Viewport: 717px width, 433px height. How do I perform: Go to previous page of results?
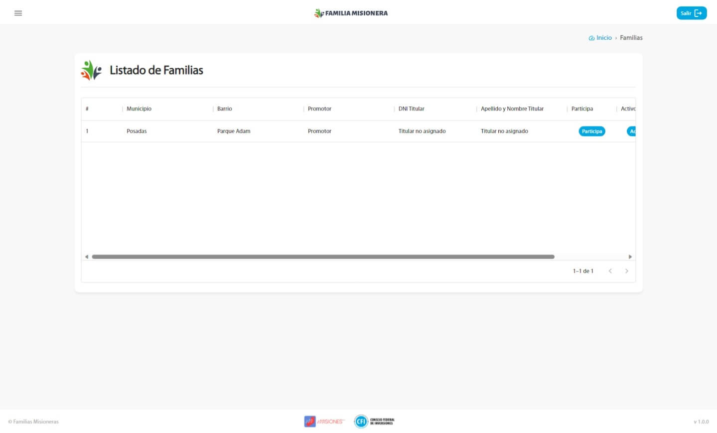point(610,271)
